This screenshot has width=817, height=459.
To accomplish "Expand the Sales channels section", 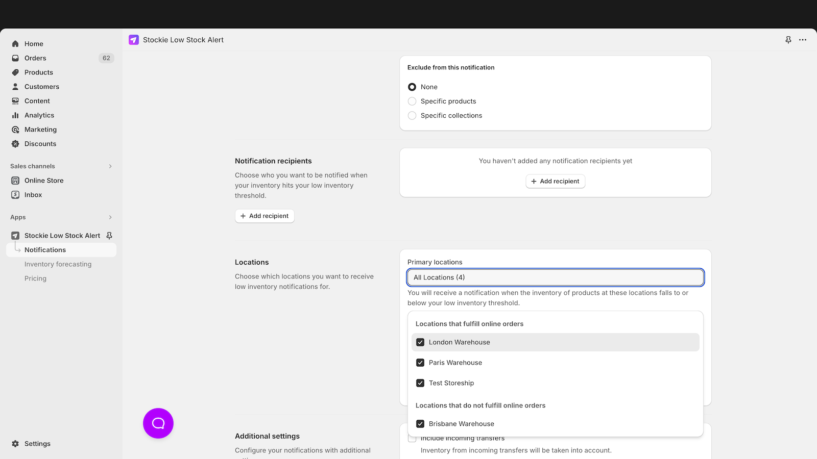I will pos(110,166).
